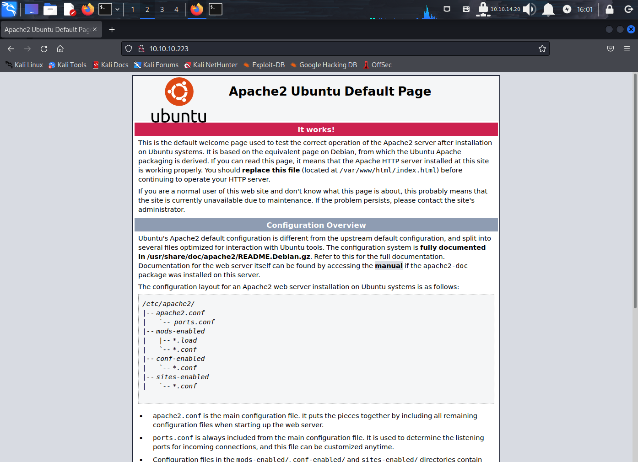This screenshot has height=462, width=638.
Task: Bookmark this page with the star
Action: click(542, 48)
